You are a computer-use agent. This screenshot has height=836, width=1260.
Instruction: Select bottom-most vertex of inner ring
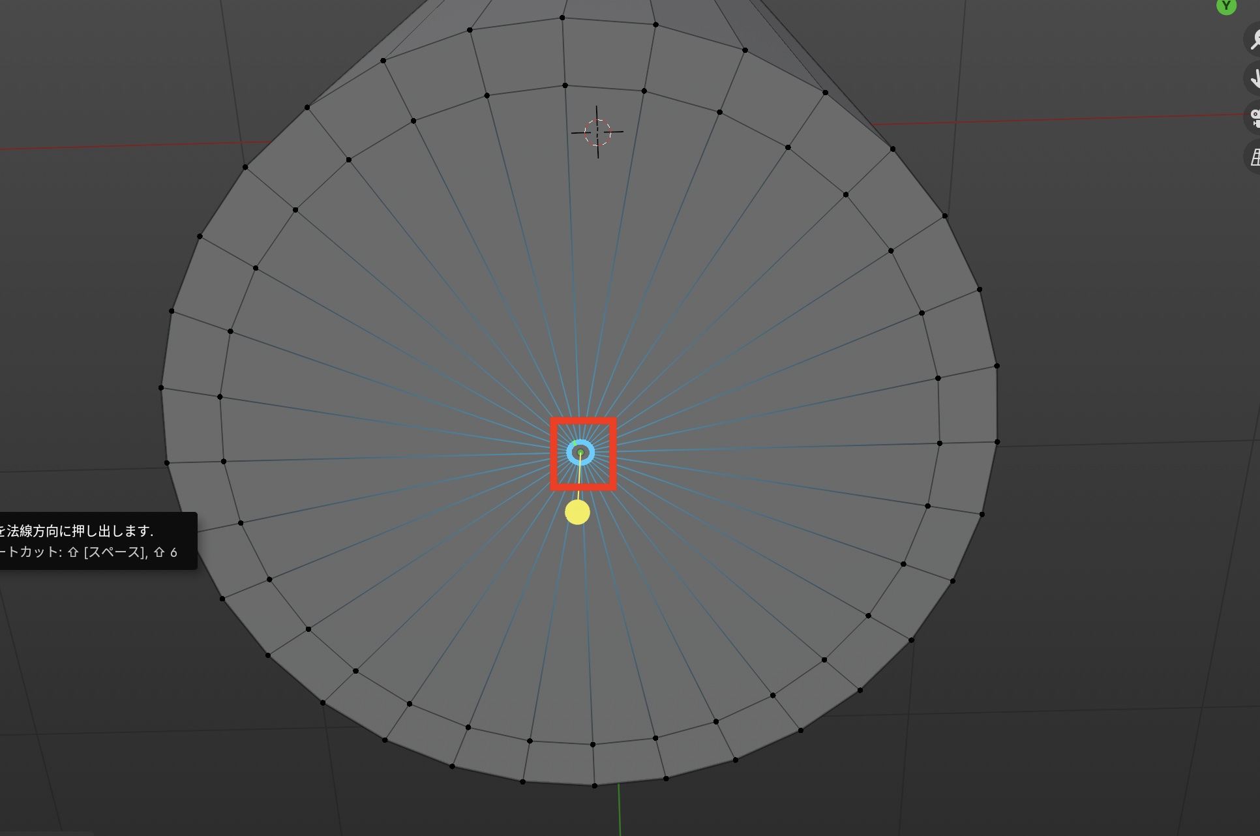pos(593,745)
